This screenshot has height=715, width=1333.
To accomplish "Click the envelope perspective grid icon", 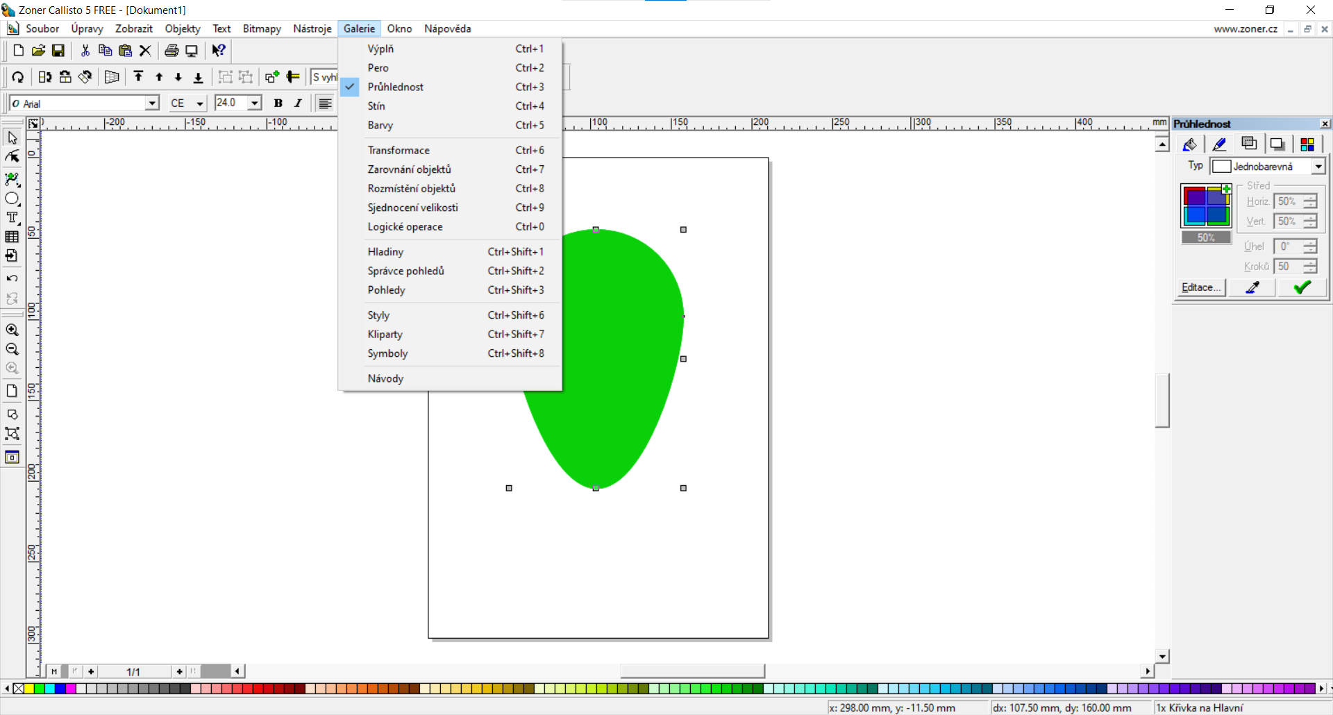I will (112, 77).
